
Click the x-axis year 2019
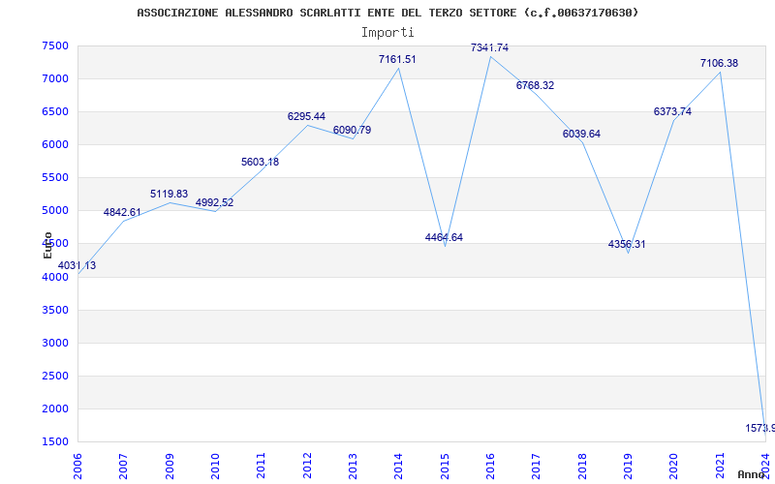pyautogui.click(x=628, y=466)
